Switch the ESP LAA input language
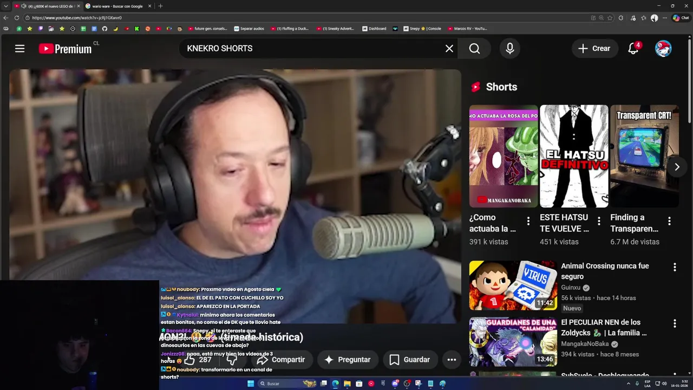The height and width of the screenshot is (390, 693). click(x=648, y=383)
